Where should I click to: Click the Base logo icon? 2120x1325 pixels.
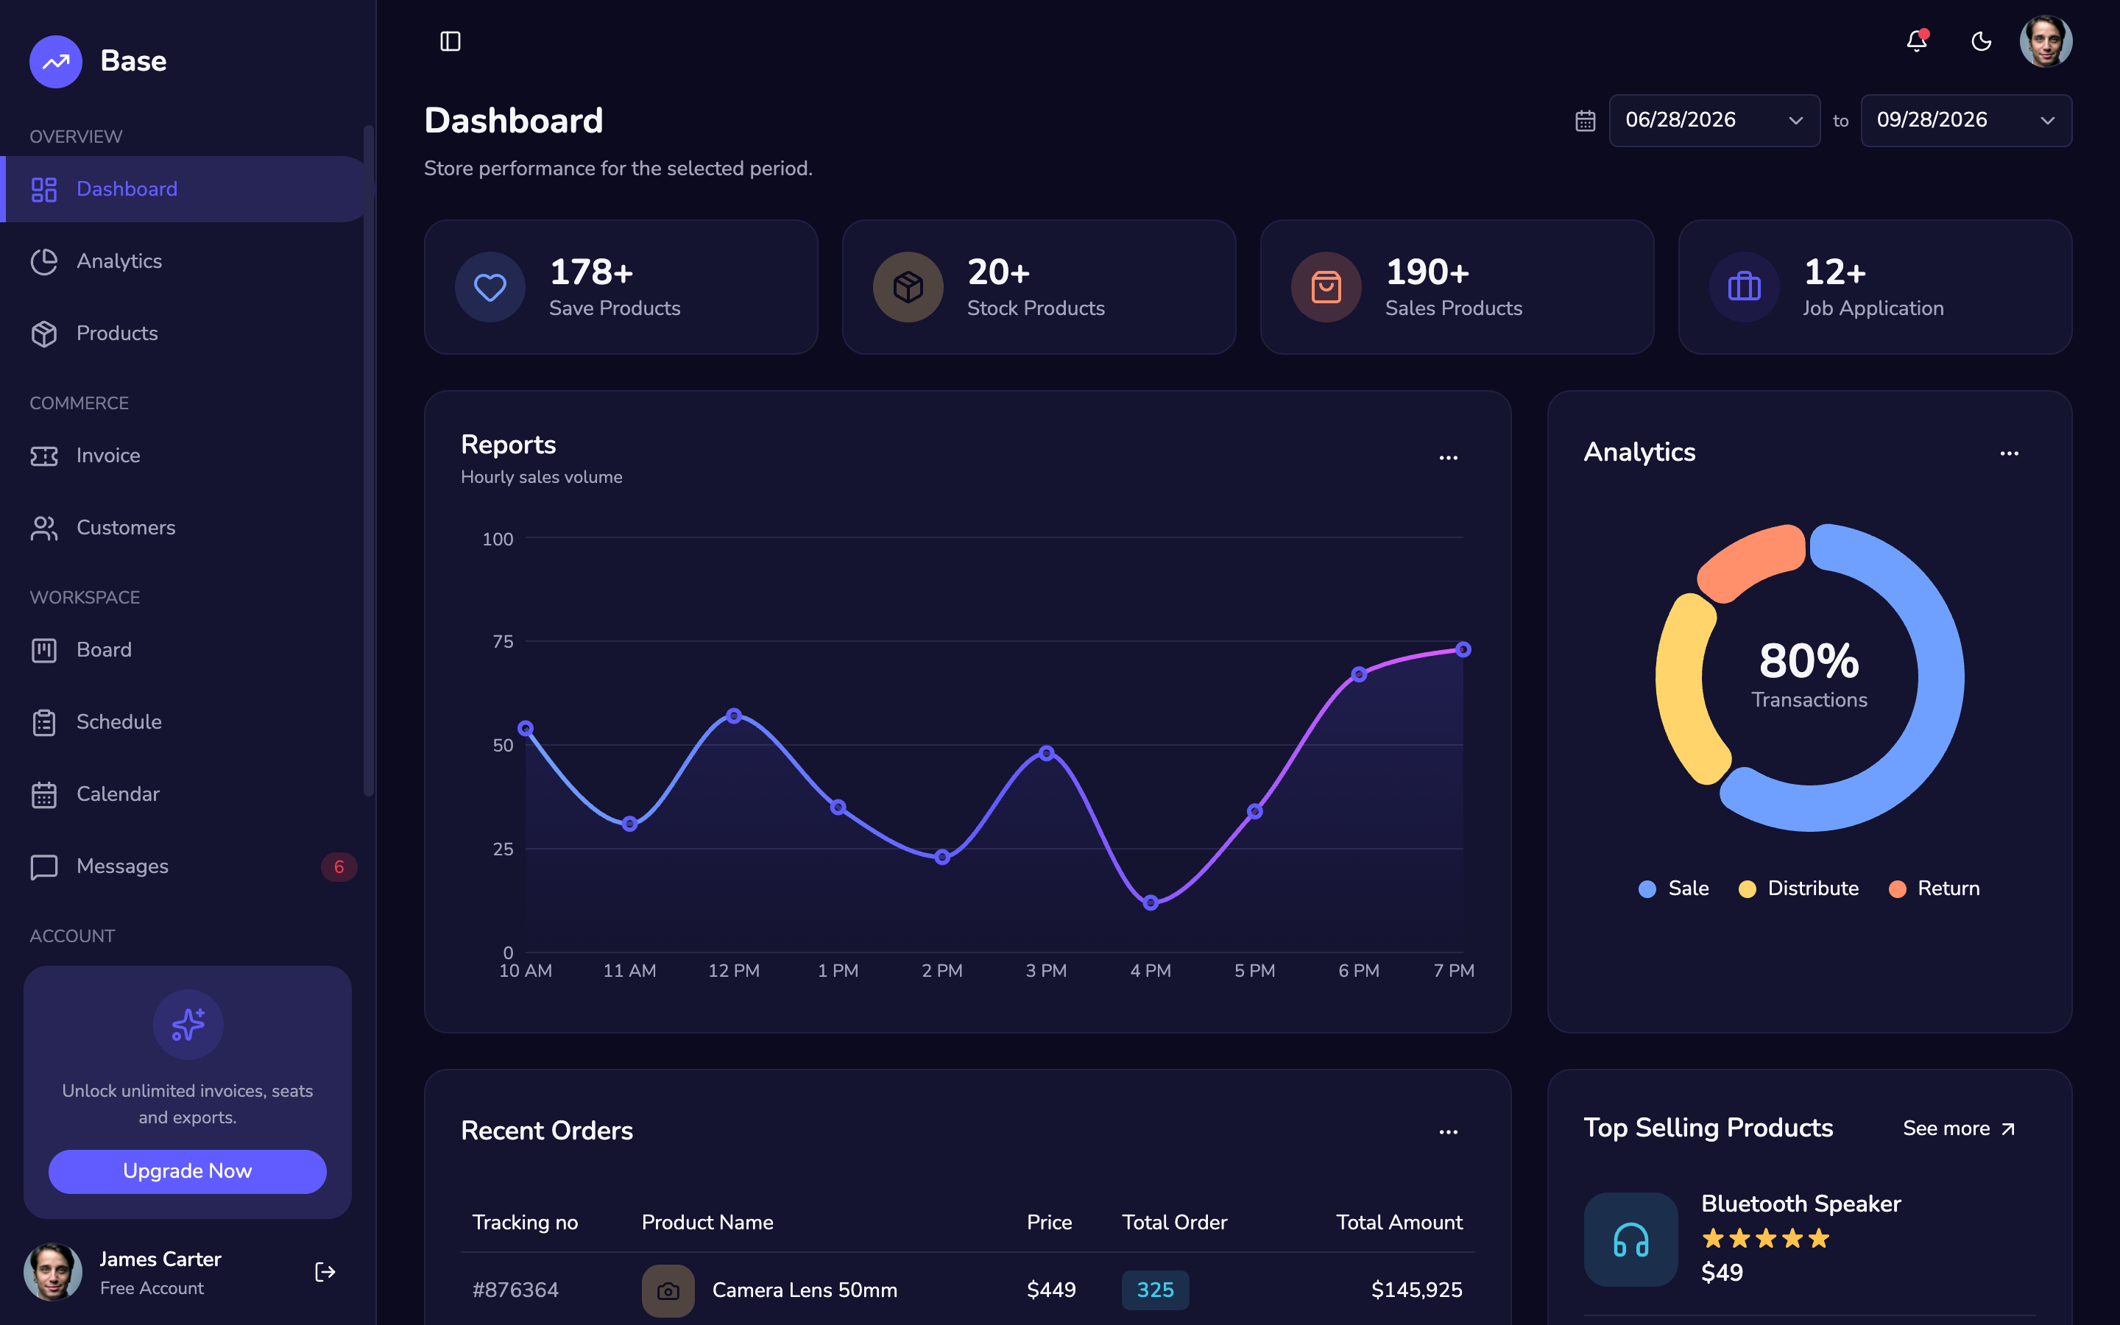click(55, 61)
